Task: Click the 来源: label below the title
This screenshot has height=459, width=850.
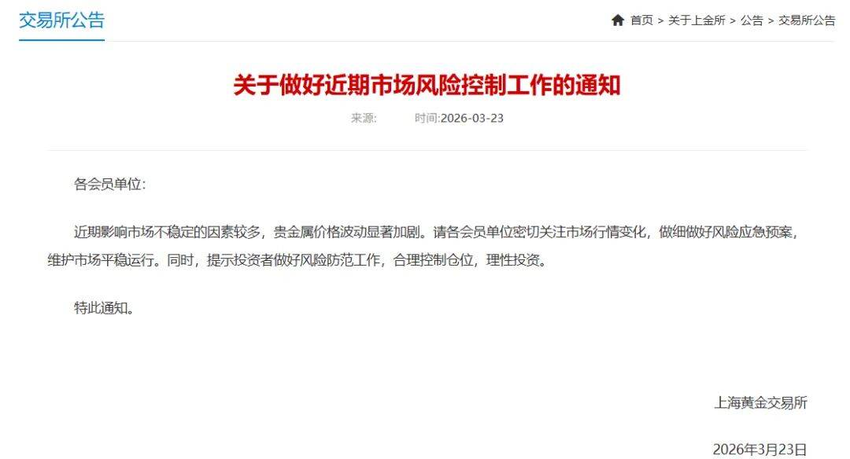Action: pyautogui.click(x=364, y=118)
